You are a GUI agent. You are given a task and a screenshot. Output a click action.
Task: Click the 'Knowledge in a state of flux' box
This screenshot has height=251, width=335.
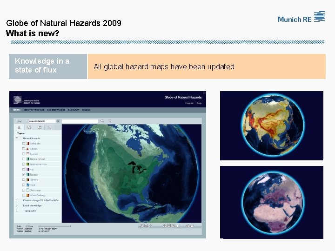click(48, 66)
